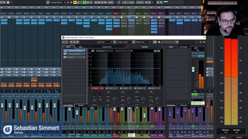Open third insert slot dropdown arrow
Image resolution: width=248 pixels, height=139 pixels.
click(84, 57)
